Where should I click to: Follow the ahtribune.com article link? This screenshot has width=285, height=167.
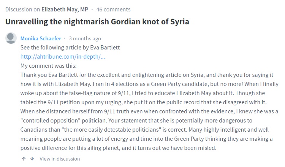point(63,57)
